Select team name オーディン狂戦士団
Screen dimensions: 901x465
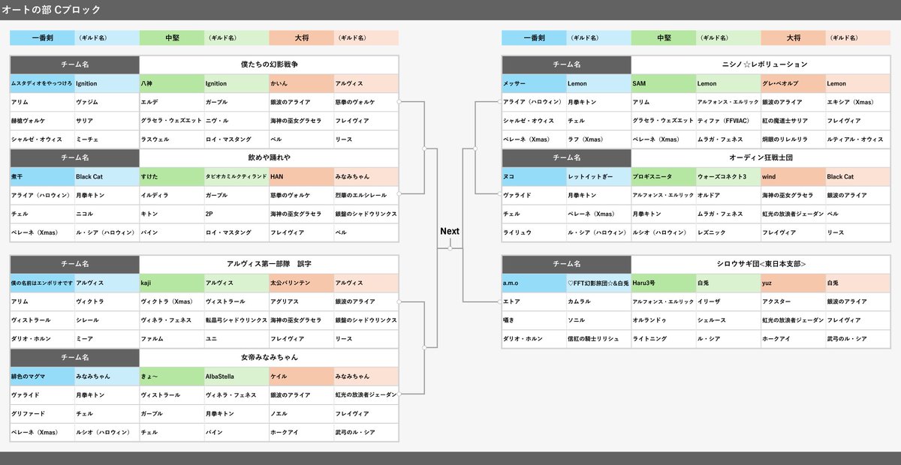tap(761, 157)
